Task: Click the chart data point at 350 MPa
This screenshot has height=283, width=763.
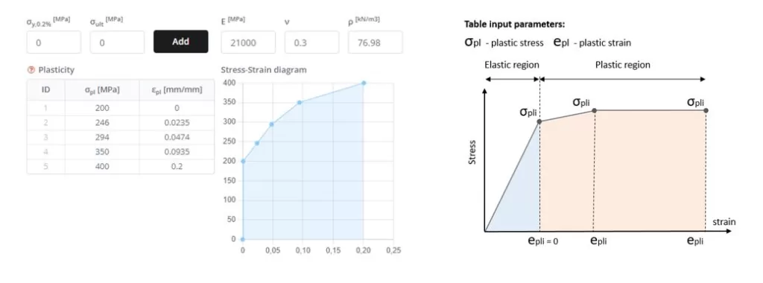Action: pos(300,103)
